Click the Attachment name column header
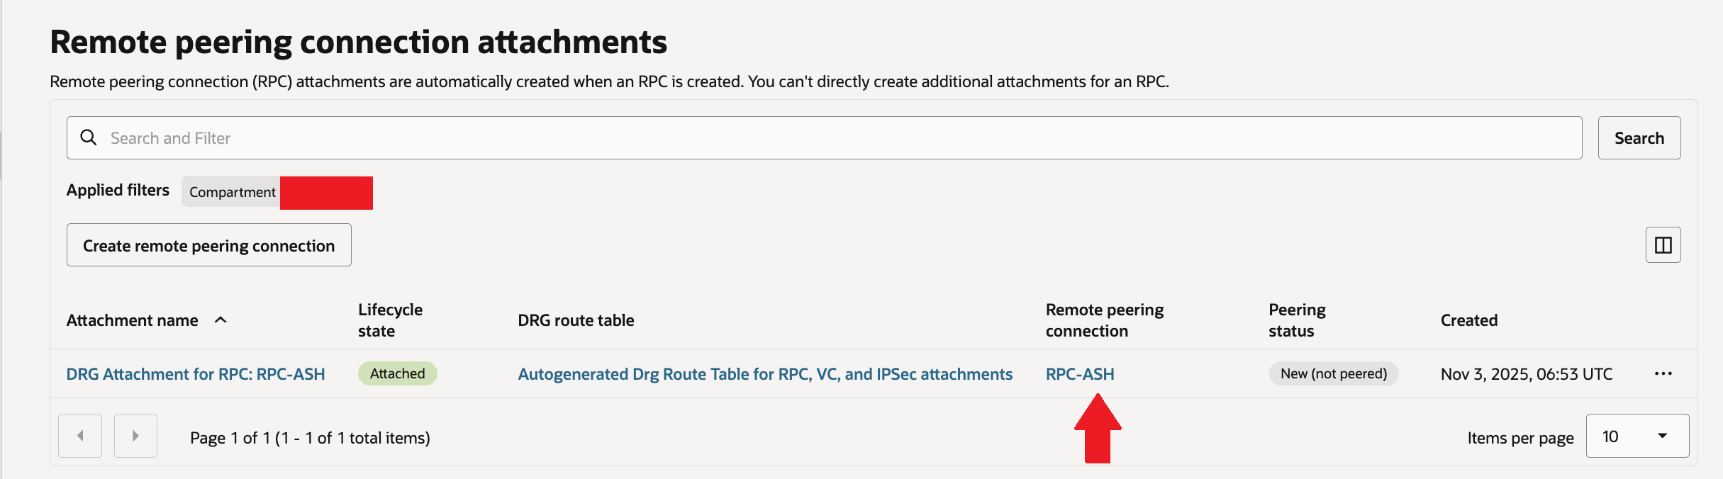1723x479 pixels. tap(132, 320)
